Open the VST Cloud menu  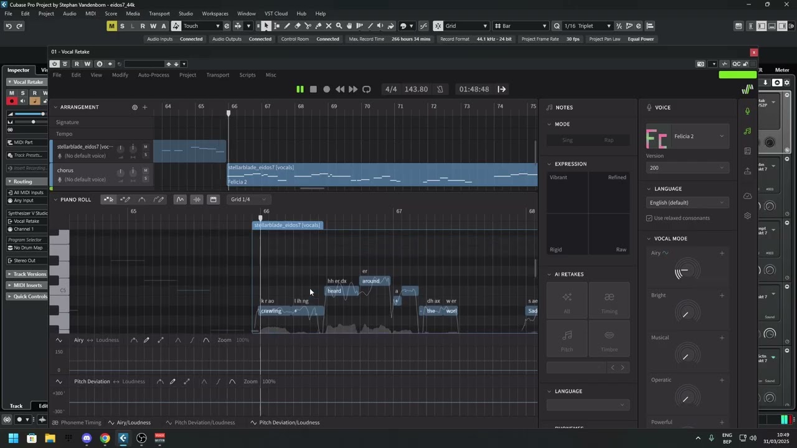click(x=276, y=14)
